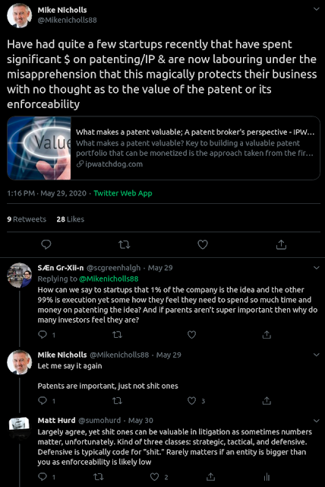The width and height of the screenshot is (325, 487).
Task: View the 9 Retweets list
Action: point(27,219)
